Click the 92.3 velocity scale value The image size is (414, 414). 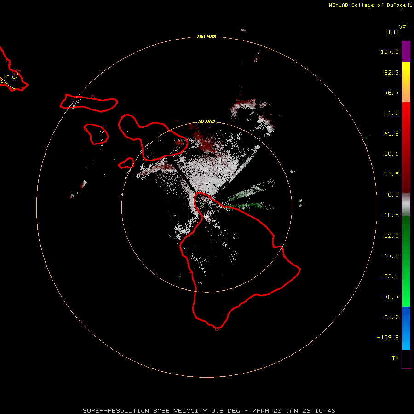tap(391, 72)
